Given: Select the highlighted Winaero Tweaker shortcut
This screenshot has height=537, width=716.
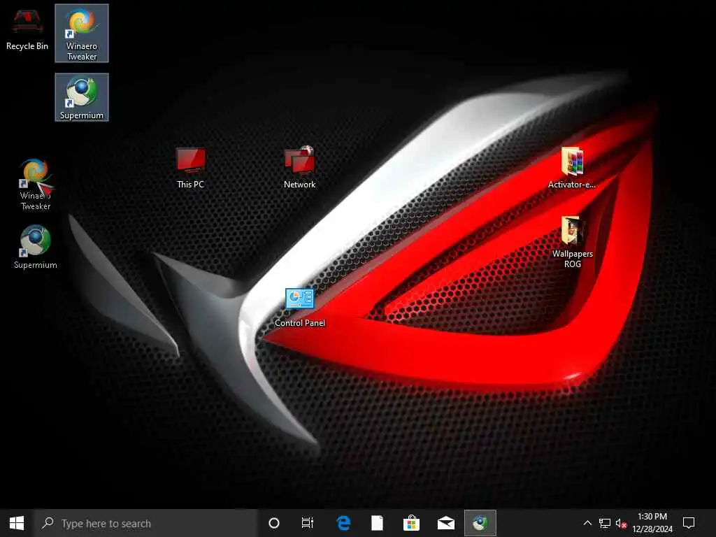Looking at the screenshot, I should tap(82, 34).
